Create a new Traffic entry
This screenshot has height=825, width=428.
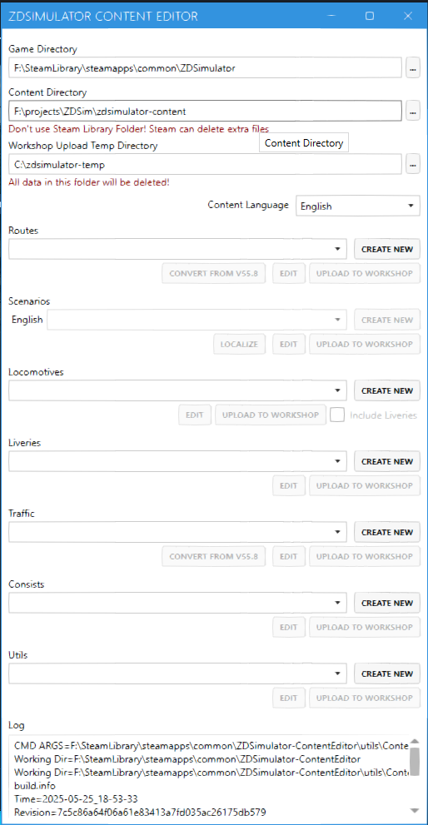tap(387, 532)
